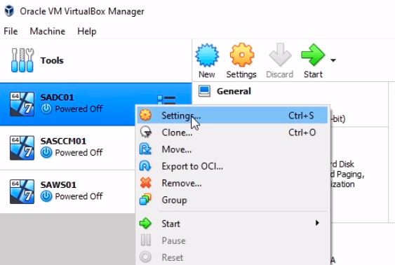The width and height of the screenshot is (395, 265).
Task: Expand the Start button dropdown arrow
Action: click(x=333, y=60)
